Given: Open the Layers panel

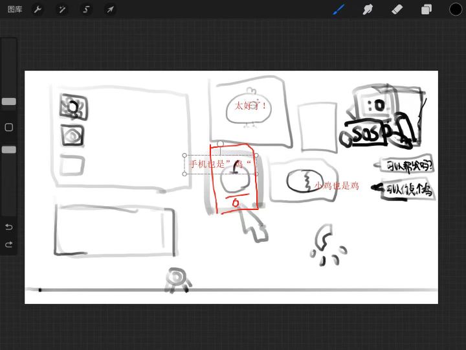Looking at the screenshot, I should click(x=427, y=10).
